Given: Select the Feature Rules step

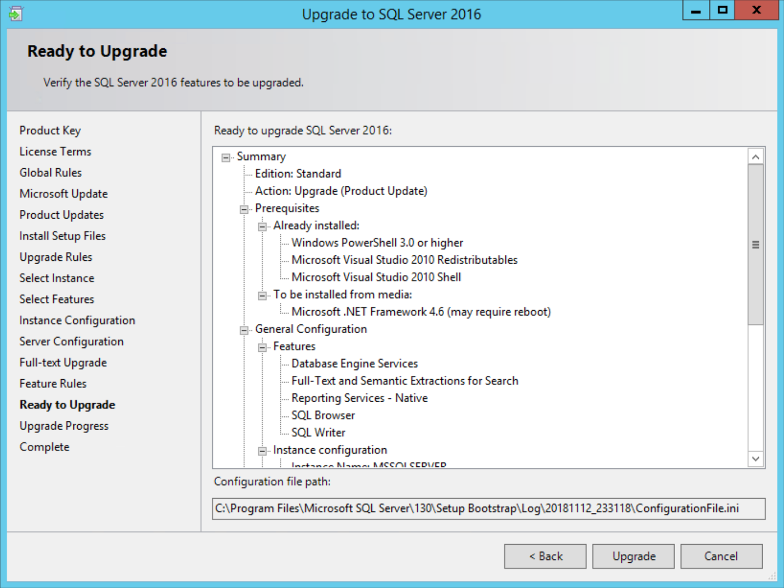Looking at the screenshot, I should (53, 384).
